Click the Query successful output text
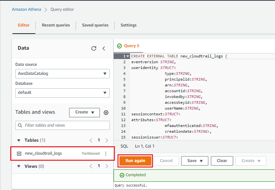This screenshot has width=275, height=190. [131, 185]
